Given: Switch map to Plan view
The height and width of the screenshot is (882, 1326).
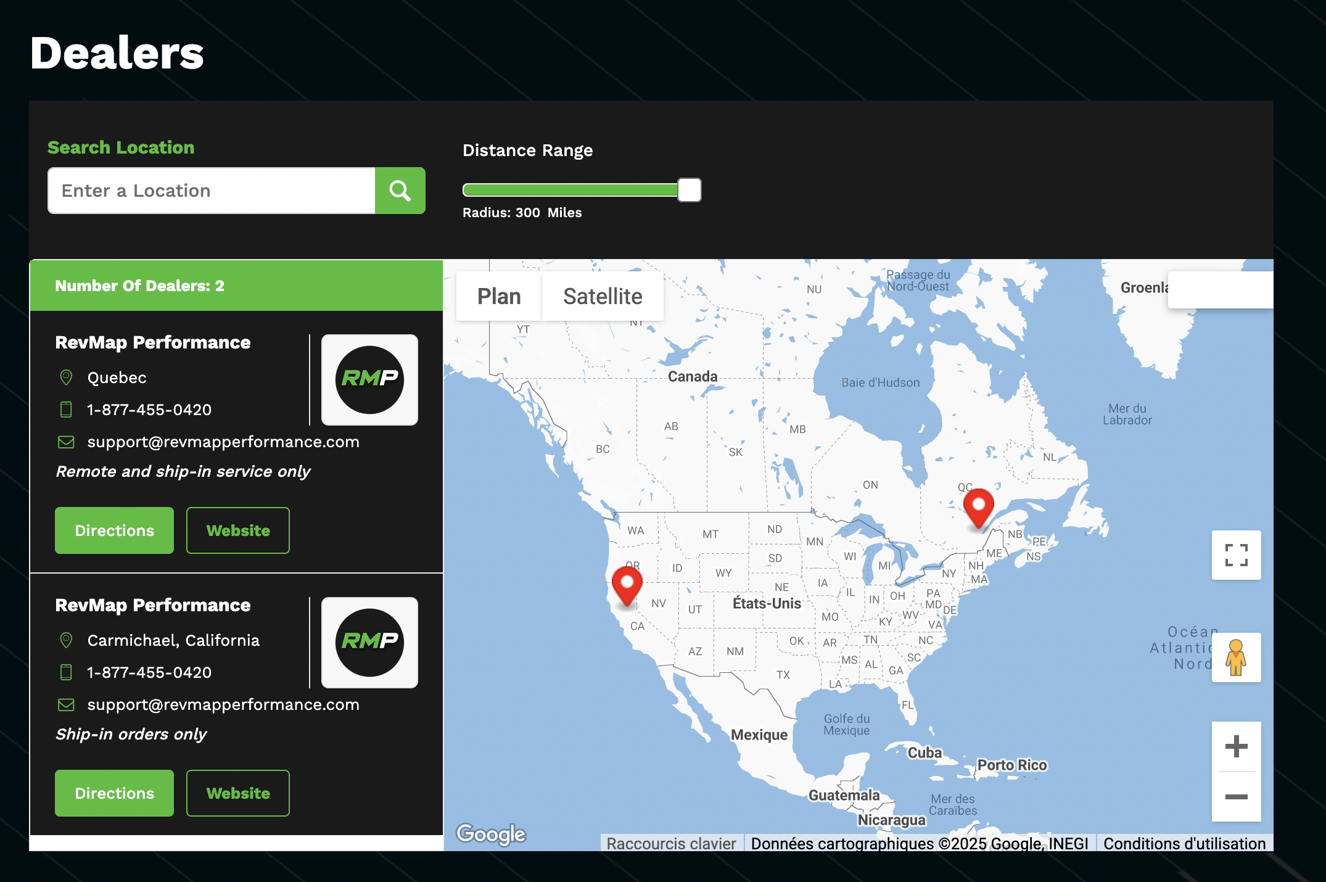Looking at the screenshot, I should point(499,297).
